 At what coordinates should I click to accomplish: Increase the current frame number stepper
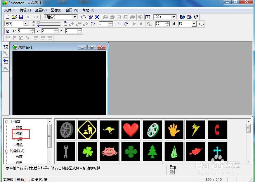click(x=111, y=23)
